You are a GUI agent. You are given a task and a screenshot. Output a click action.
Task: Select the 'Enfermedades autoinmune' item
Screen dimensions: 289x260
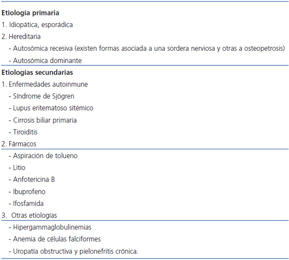(45, 84)
